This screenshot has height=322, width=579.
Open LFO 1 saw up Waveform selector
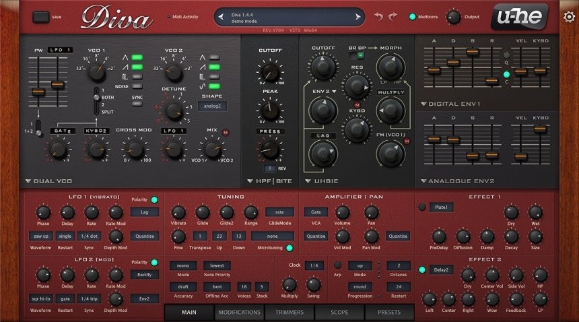[41, 236]
